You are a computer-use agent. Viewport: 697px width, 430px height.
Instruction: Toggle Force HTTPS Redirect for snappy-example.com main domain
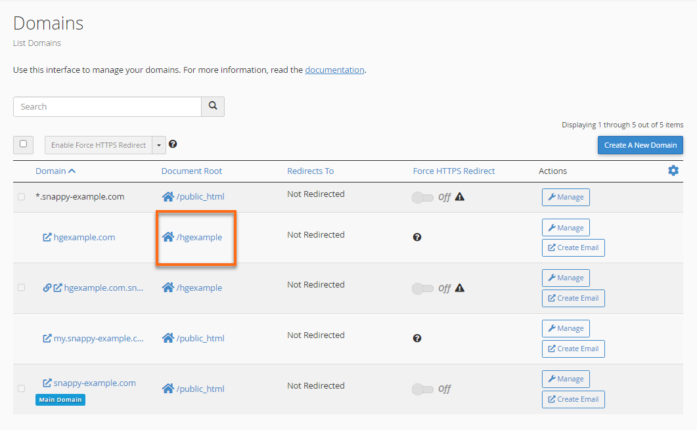[422, 389]
